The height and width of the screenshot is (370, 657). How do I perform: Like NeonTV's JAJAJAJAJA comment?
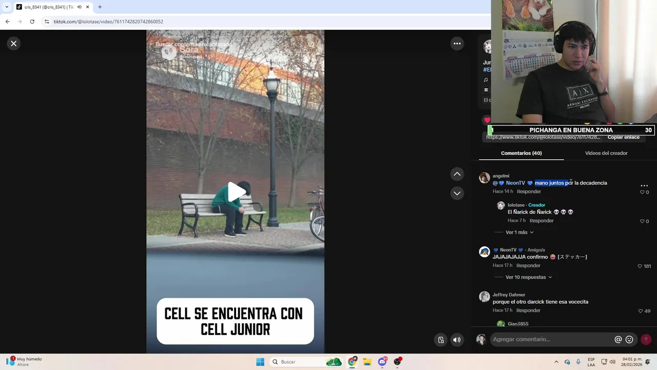640,266
